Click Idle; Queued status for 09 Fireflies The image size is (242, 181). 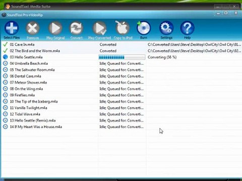(x=122, y=95)
